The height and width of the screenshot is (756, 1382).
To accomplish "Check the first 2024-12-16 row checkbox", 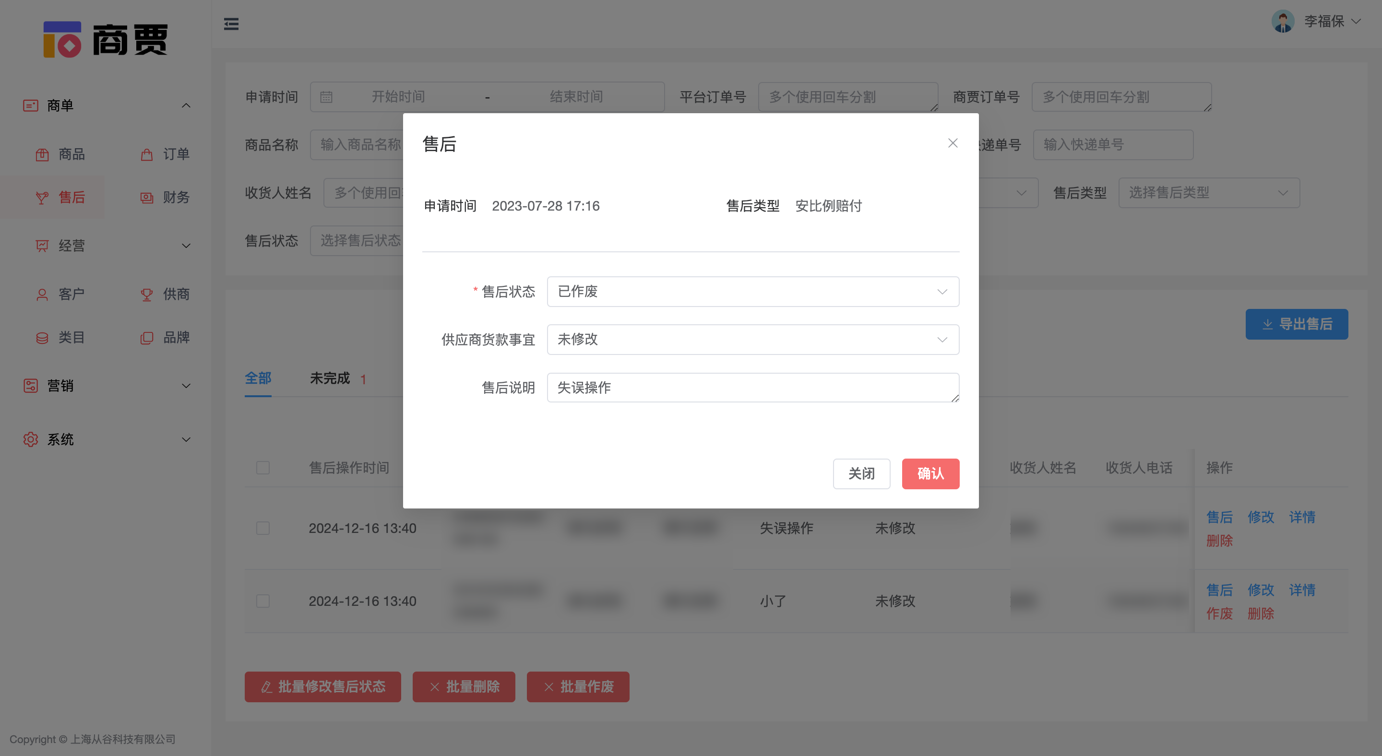I will [263, 528].
